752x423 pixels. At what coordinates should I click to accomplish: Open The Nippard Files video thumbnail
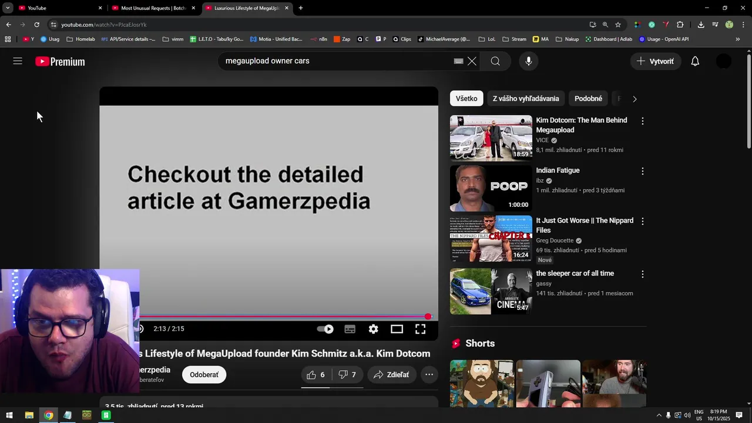(x=491, y=239)
